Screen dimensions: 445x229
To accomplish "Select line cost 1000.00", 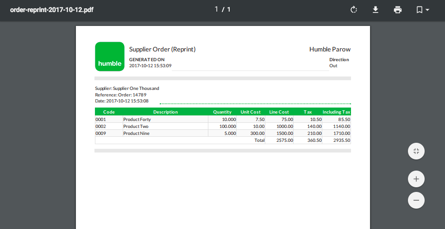I will [x=285, y=127].
